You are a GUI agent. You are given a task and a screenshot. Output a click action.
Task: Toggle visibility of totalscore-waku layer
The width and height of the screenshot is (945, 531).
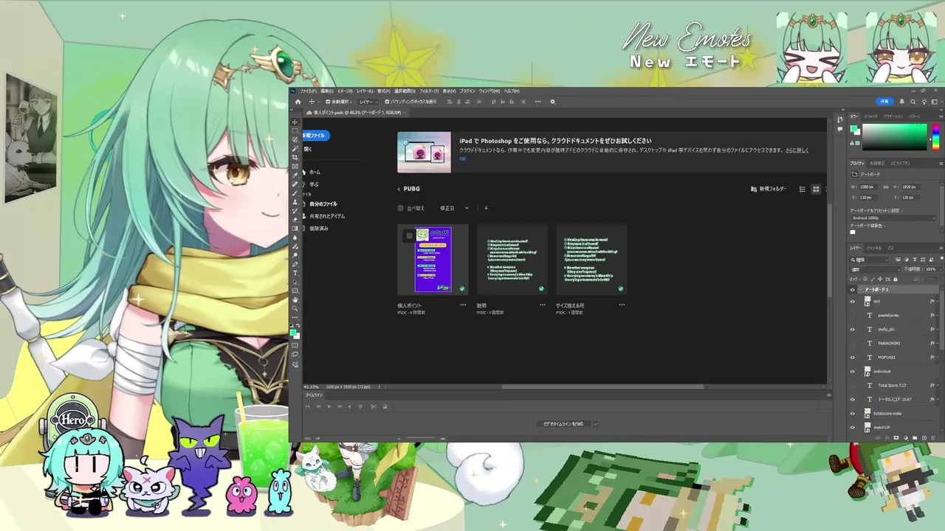853,413
